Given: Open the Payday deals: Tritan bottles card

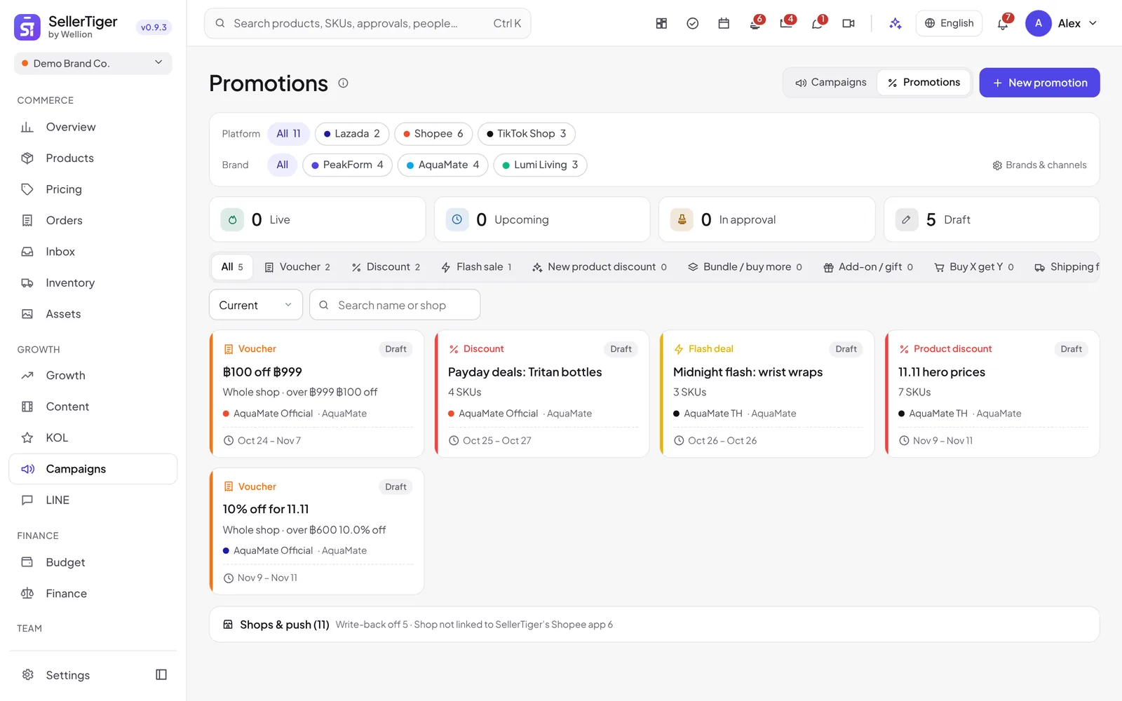Looking at the screenshot, I should pos(542,394).
